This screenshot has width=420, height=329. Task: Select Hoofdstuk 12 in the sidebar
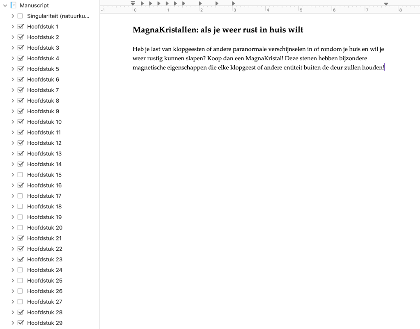click(x=44, y=143)
